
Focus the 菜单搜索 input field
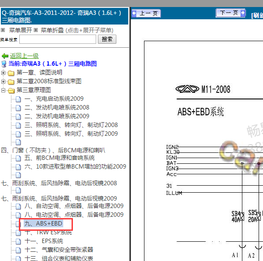(58, 39)
